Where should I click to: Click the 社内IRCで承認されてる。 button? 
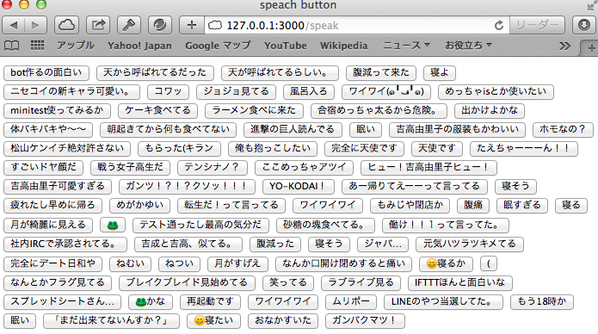pos(65,244)
